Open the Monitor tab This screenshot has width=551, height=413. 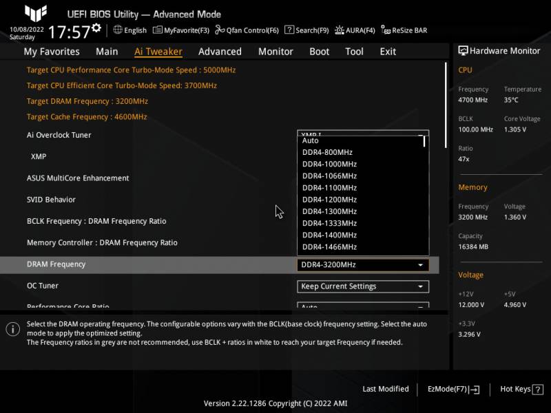[x=275, y=52]
